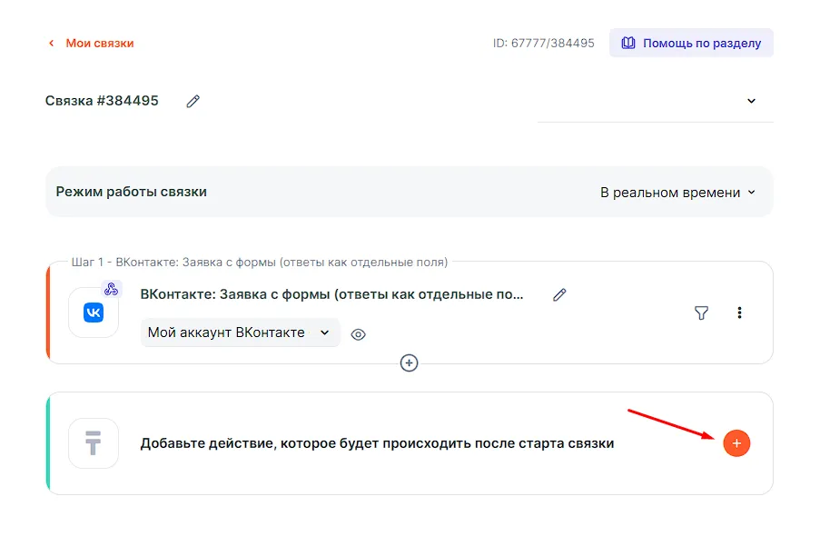
Task: Open the В реальном времени mode dropdown
Action: (677, 193)
